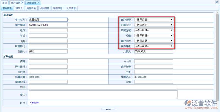Click the 负责人 field showing 郑义

(x=48, y=51)
